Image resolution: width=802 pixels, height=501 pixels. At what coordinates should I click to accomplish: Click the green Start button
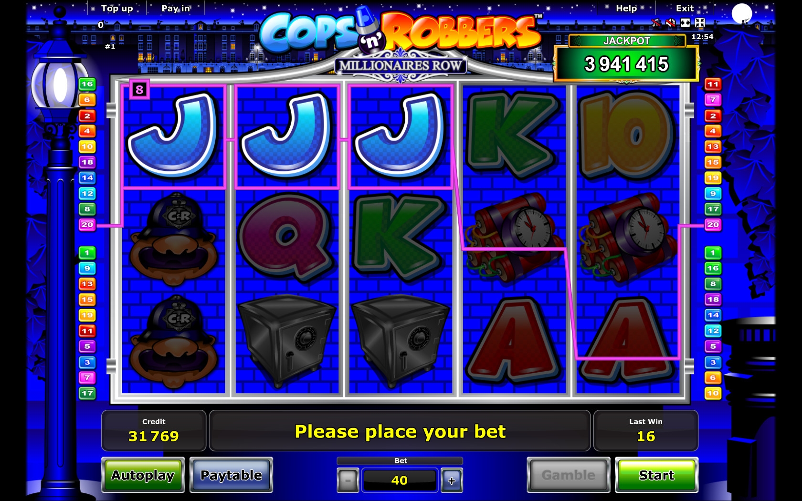656,475
